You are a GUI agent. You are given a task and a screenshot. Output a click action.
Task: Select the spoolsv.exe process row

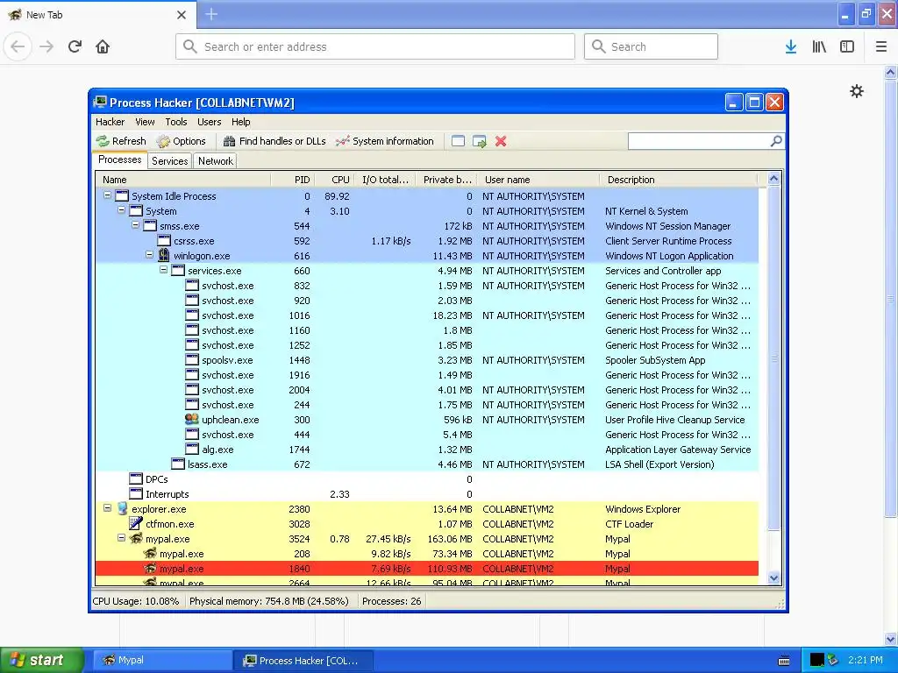pos(427,360)
